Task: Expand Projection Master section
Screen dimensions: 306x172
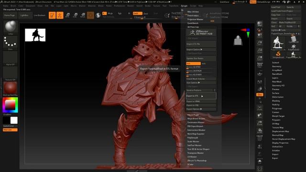Action: click(195, 19)
